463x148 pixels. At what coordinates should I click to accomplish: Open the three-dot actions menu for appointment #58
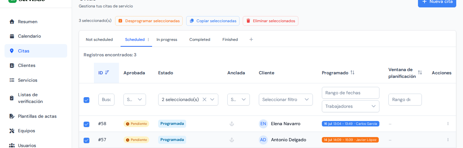(x=448, y=124)
